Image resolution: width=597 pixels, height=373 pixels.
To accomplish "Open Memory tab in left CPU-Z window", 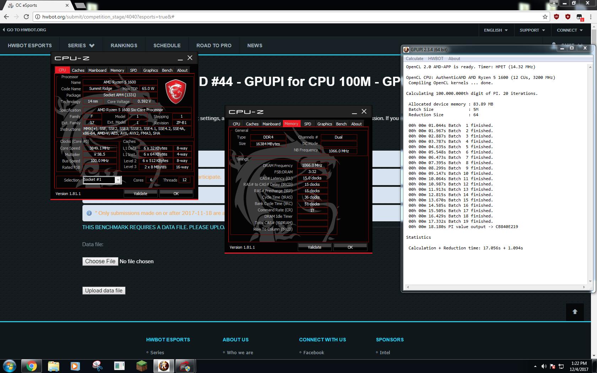I will 117,70.
